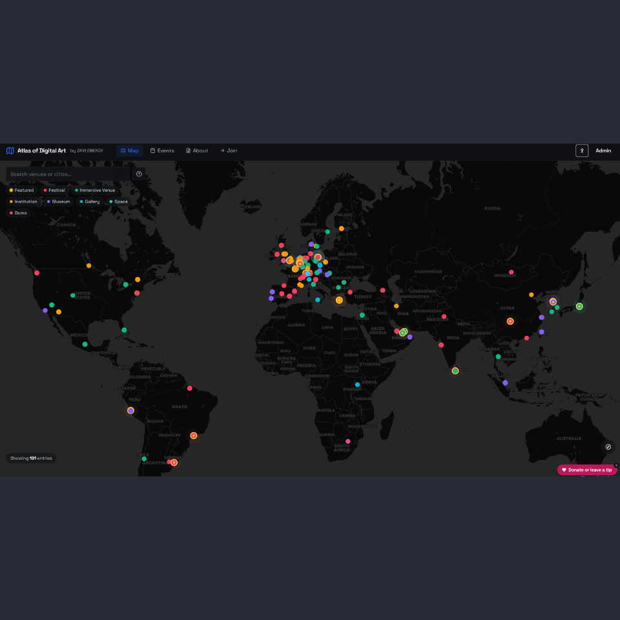
Task: Switch to the Map tab
Action: click(x=130, y=150)
